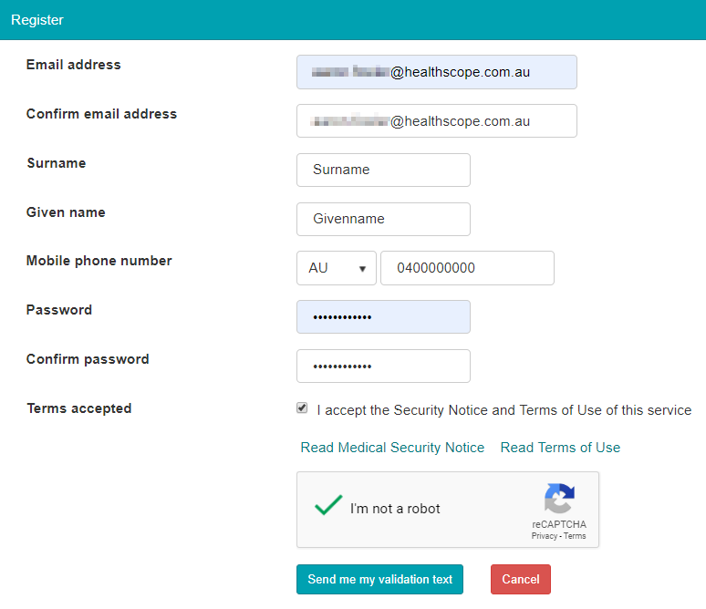706x609 pixels.
Task: Click the 'I accept the Security Notice' label
Action: pos(504,410)
